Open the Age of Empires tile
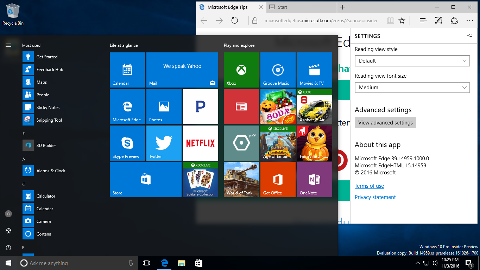The image size is (480, 270). coord(278,143)
